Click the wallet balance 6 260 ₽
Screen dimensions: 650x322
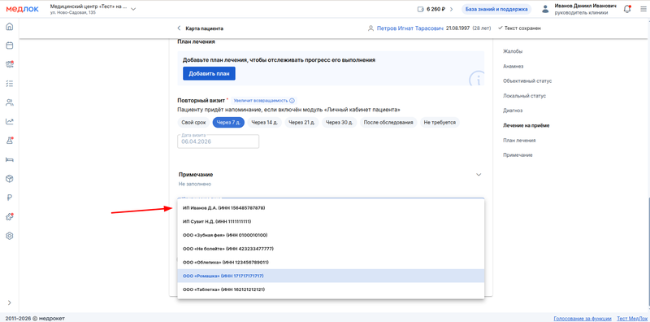click(435, 9)
